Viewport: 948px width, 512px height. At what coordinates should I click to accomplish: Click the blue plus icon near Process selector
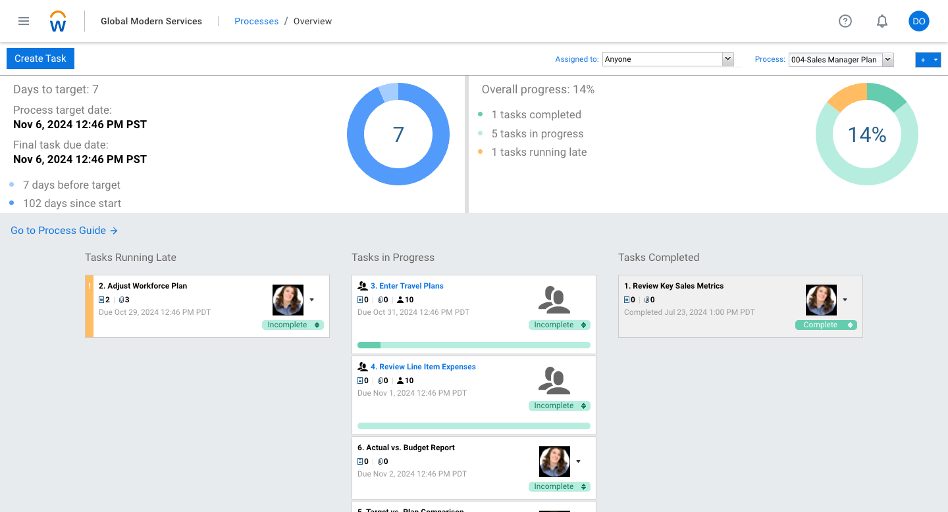click(x=922, y=59)
